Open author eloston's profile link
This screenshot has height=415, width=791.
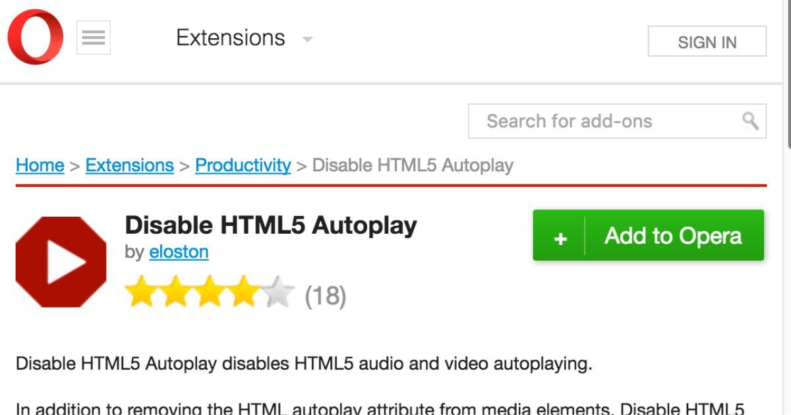179,252
